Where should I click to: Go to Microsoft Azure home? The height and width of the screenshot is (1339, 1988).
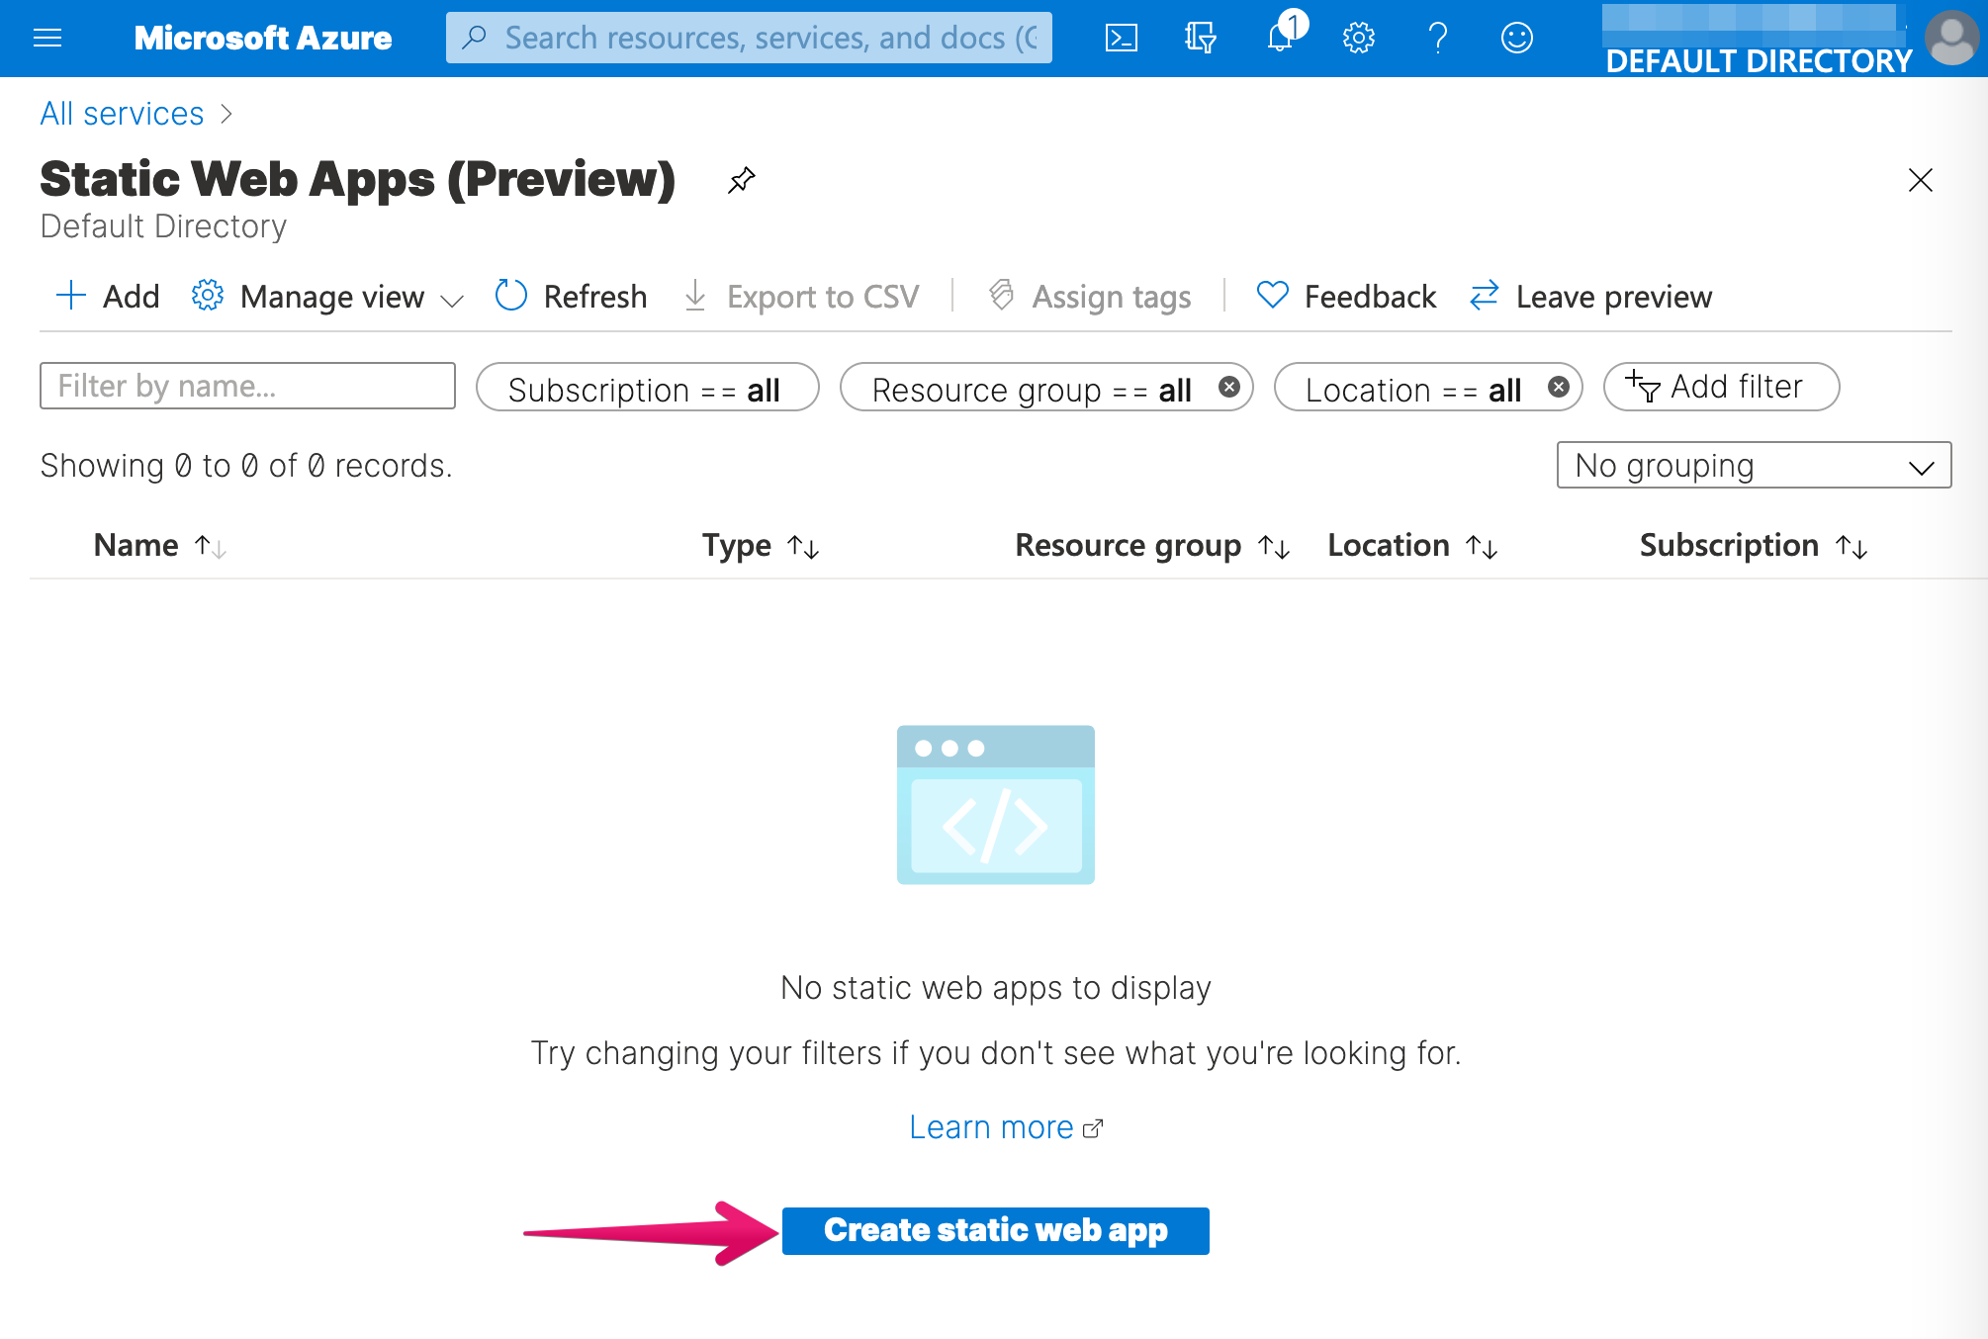pyautogui.click(x=263, y=38)
